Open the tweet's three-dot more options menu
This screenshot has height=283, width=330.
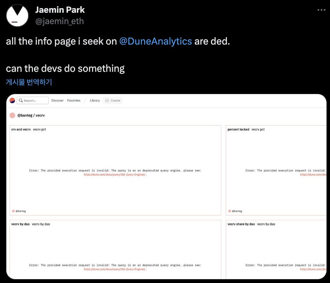coord(321,10)
